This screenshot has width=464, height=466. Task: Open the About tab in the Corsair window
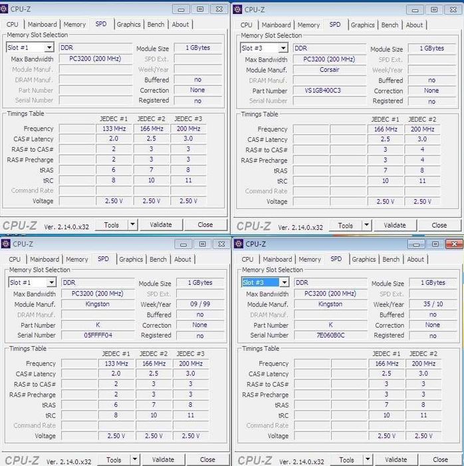click(414, 25)
